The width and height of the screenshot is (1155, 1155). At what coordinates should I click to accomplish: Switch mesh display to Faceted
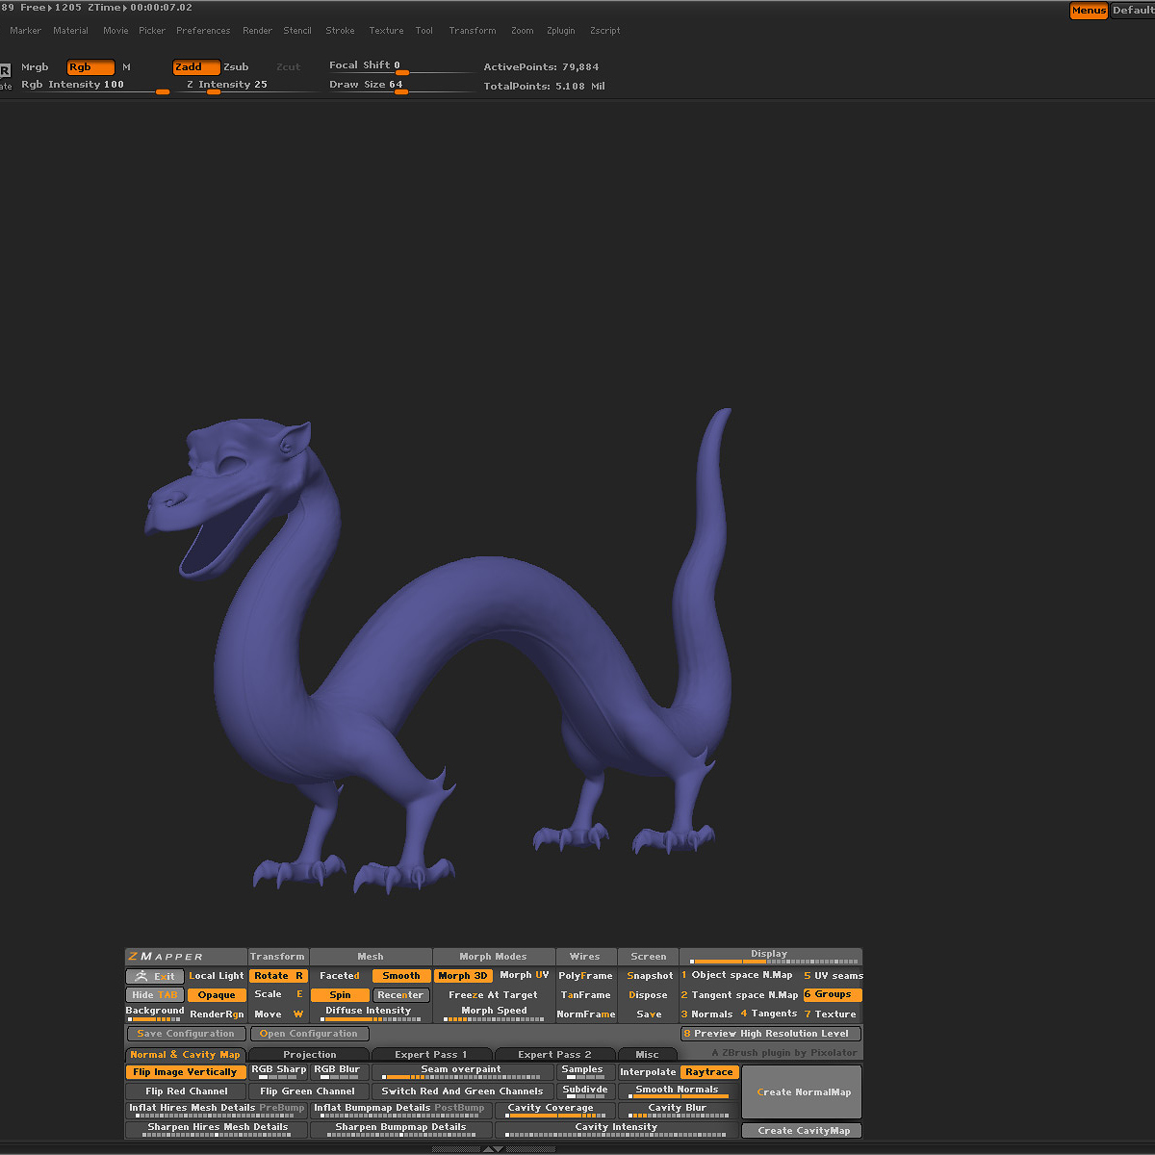point(340,976)
